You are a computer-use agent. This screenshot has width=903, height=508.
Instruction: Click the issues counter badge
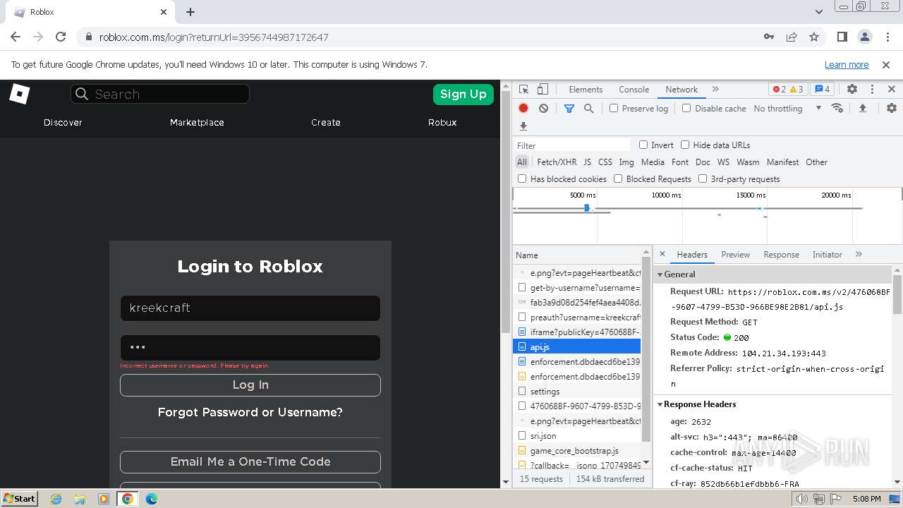[x=822, y=90]
